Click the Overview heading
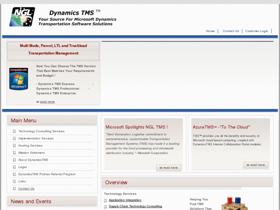 pos(116,183)
